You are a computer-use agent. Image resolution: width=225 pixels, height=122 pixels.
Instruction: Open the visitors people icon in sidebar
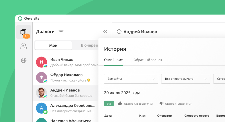[x=24, y=46]
